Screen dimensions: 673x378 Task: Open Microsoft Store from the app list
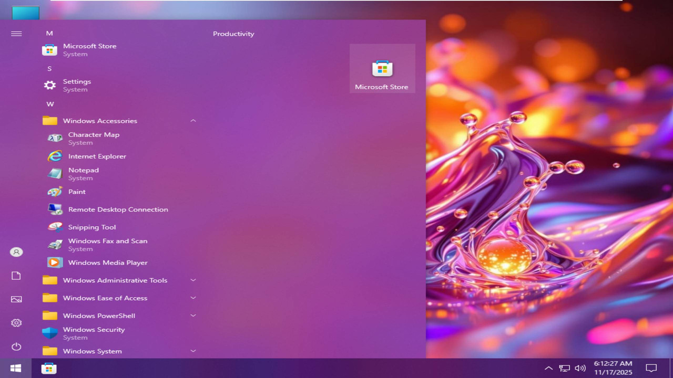click(120, 50)
